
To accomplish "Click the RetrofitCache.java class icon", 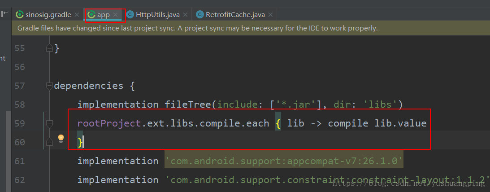I will [200, 14].
